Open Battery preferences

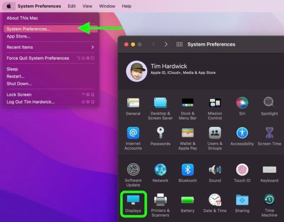tap(187, 203)
